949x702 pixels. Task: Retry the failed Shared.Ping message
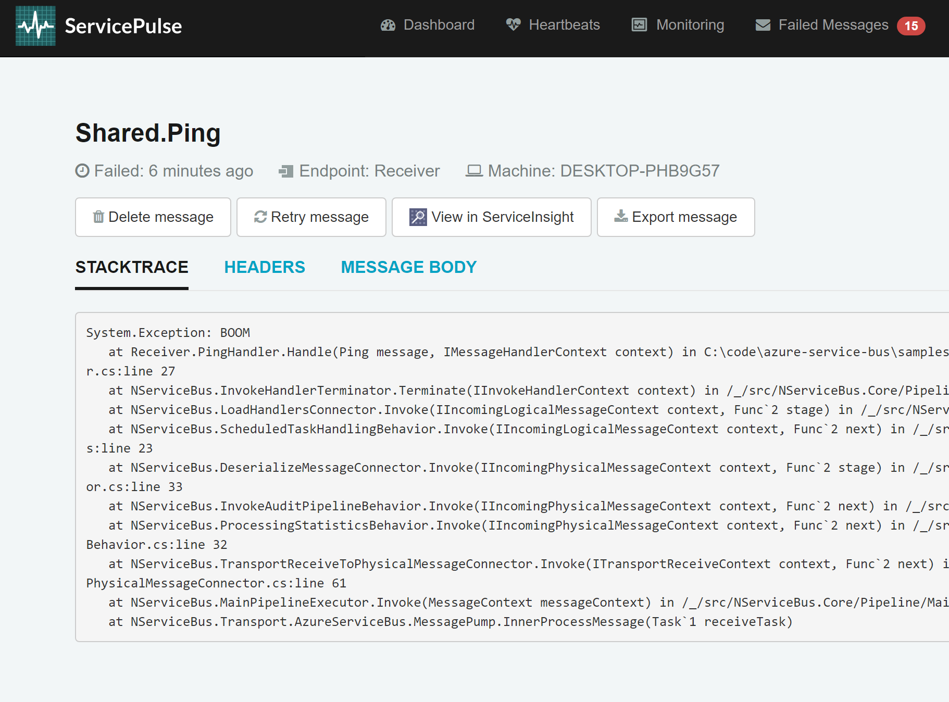pos(311,217)
